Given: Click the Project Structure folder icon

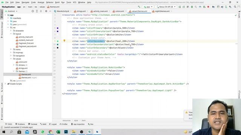Looking at the screenshot, I should tap(214, 7).
